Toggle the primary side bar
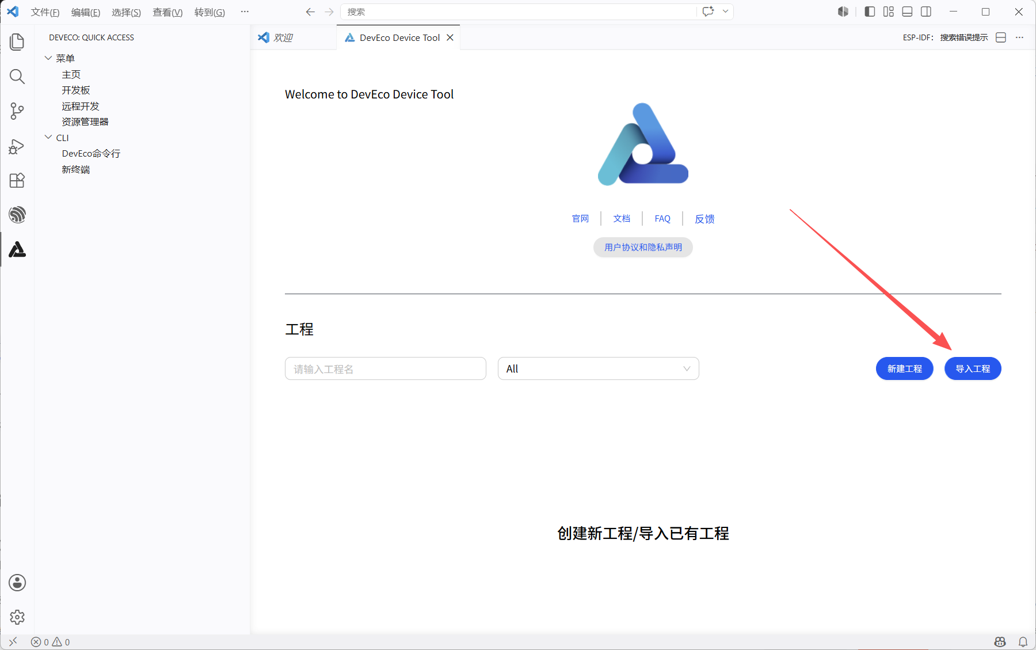The height and width of the screenshot is (650, 1036). pyautogui.click(x=870, y=12)
